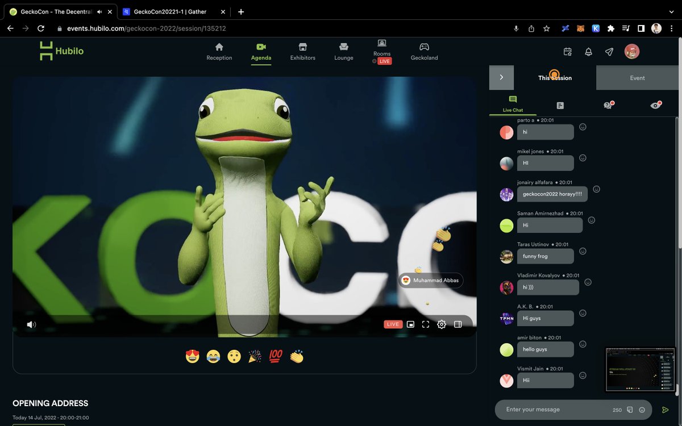Open emoji picker in the message input
Screen dimensions: 682x426
642,410
